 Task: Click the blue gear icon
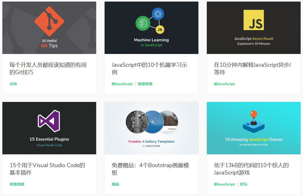click(158, 14)
